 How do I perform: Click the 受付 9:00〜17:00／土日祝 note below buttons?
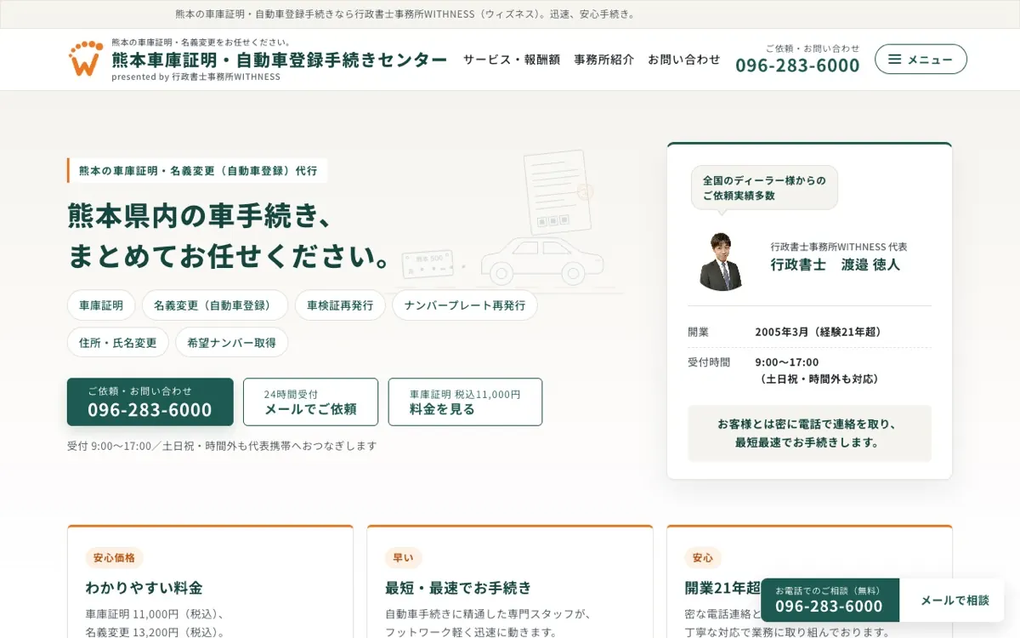(x=222, y=446)
